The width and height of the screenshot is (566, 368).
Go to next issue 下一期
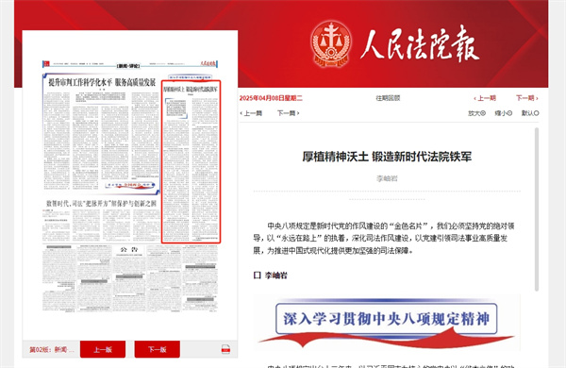[x=527, y=98]
